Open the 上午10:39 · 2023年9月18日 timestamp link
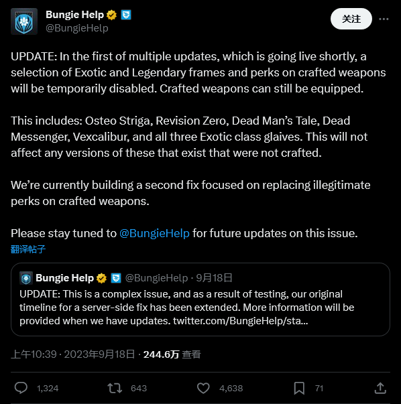This screenshot has width=401, height=404. 72,354
